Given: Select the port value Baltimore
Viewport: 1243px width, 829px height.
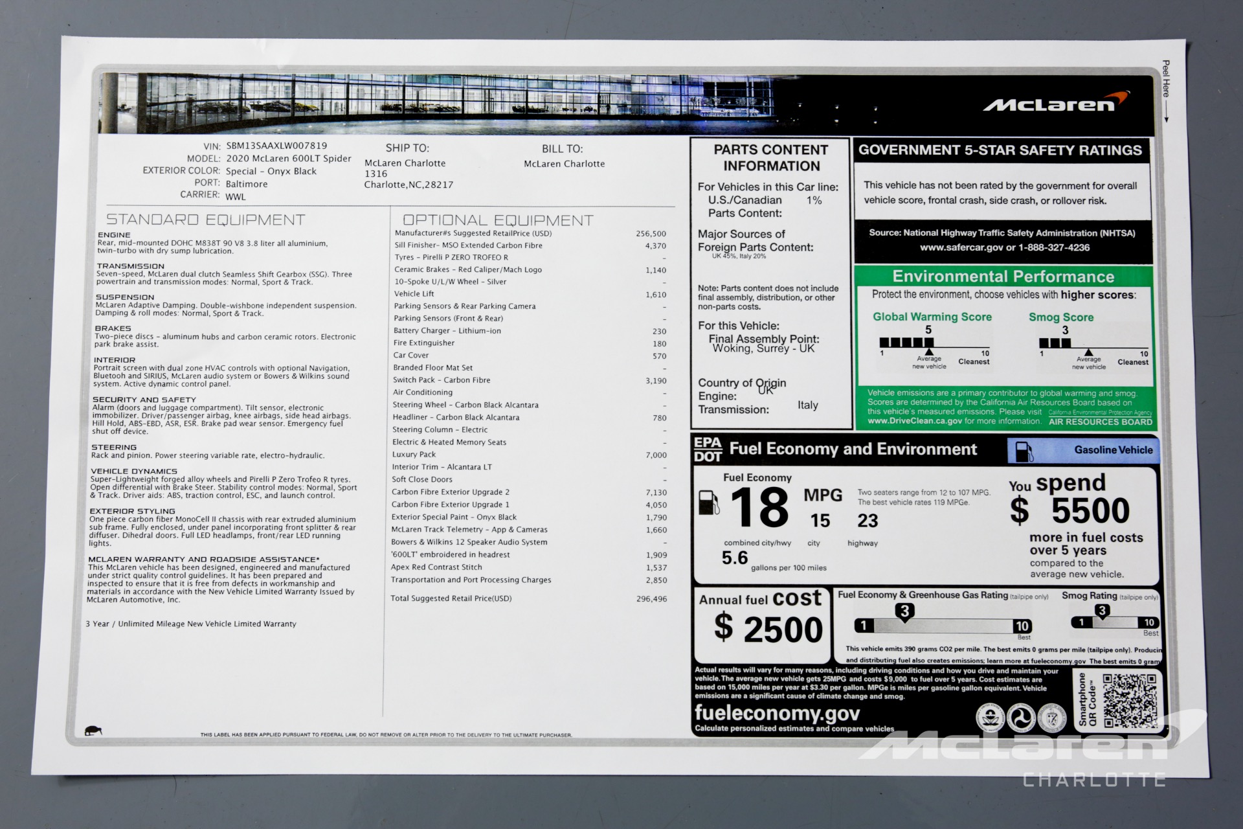Looking at the screenshot, I should point(247,184).
